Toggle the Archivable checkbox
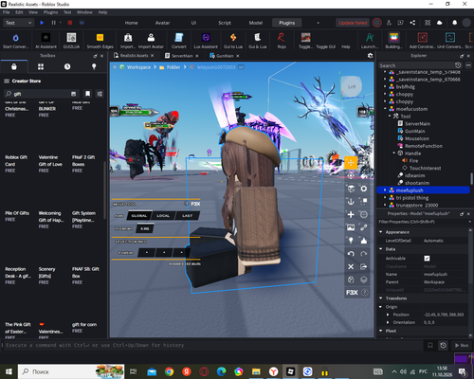Viewport: 474px width, 379px height. [427, 259]
